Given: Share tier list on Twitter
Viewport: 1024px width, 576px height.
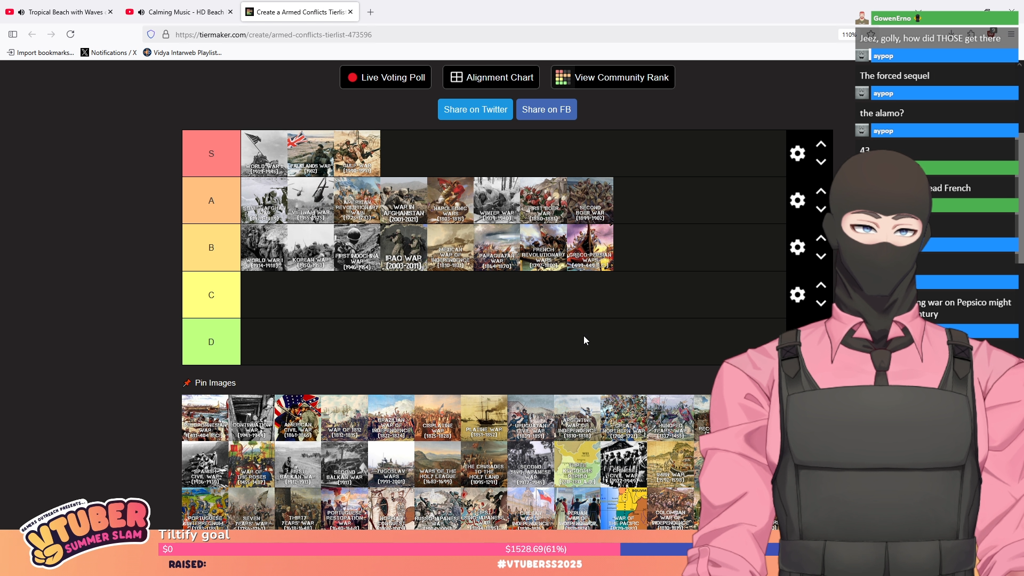Looking at the screenshot, I should tap(475, 109).
